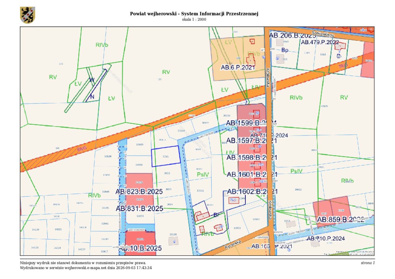Click the '7R/P' road label
Viewport: 395px width, 279px height.
[x=343, y=65]
